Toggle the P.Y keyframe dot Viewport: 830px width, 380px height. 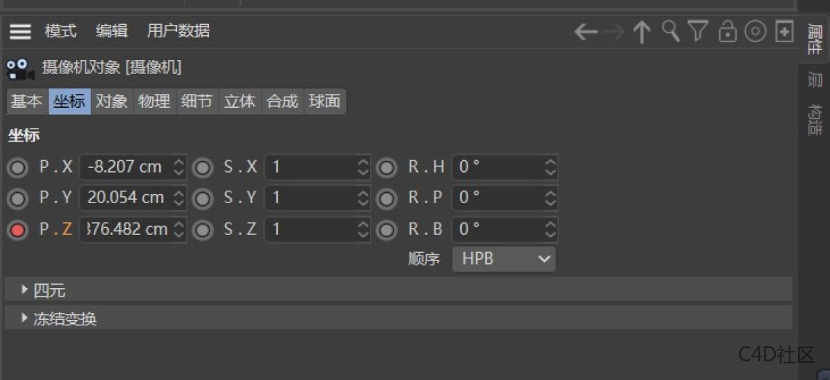pyautogui.click(x=18, y=199)
